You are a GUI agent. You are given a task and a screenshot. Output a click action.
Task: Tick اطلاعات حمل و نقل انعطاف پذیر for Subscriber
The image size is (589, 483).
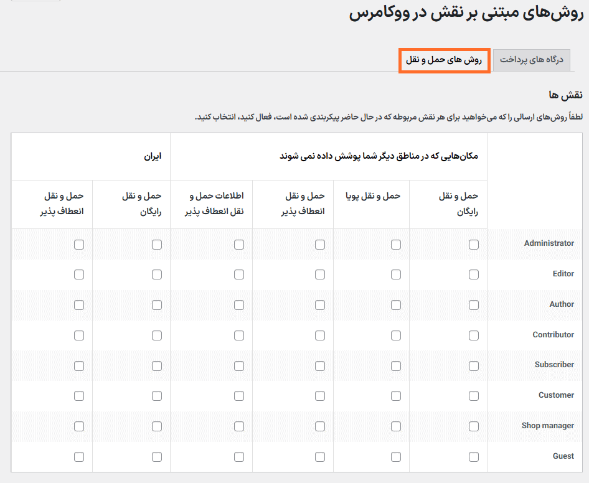coord(239,365)
